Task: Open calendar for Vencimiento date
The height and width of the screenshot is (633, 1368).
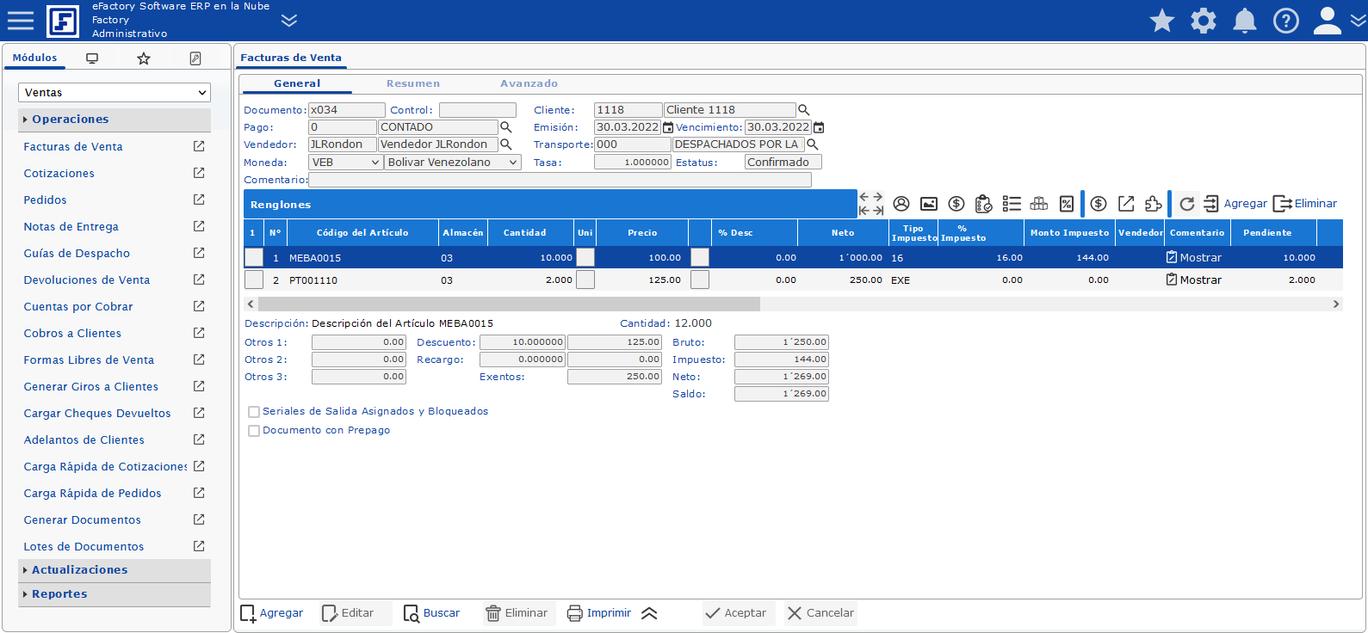Action: pos(819,127)
